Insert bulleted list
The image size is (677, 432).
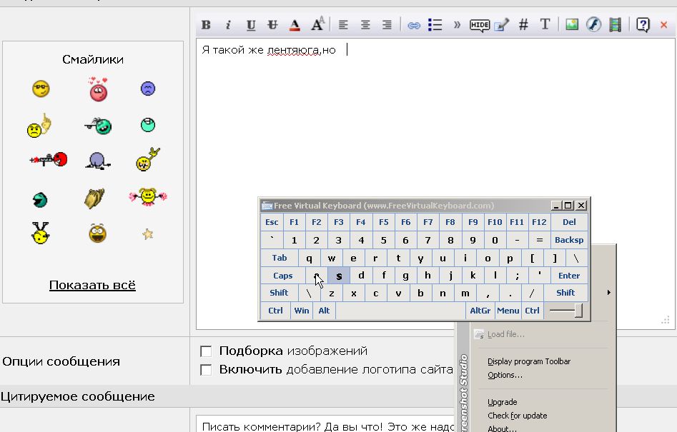tap(435, 24)
